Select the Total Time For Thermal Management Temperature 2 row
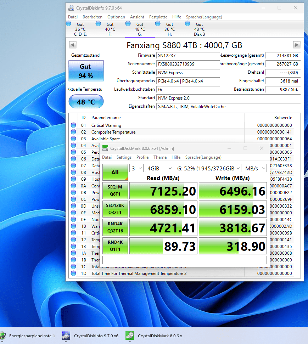Image resolution: width=308 pixels, height=344 pixels. point(182,273)
